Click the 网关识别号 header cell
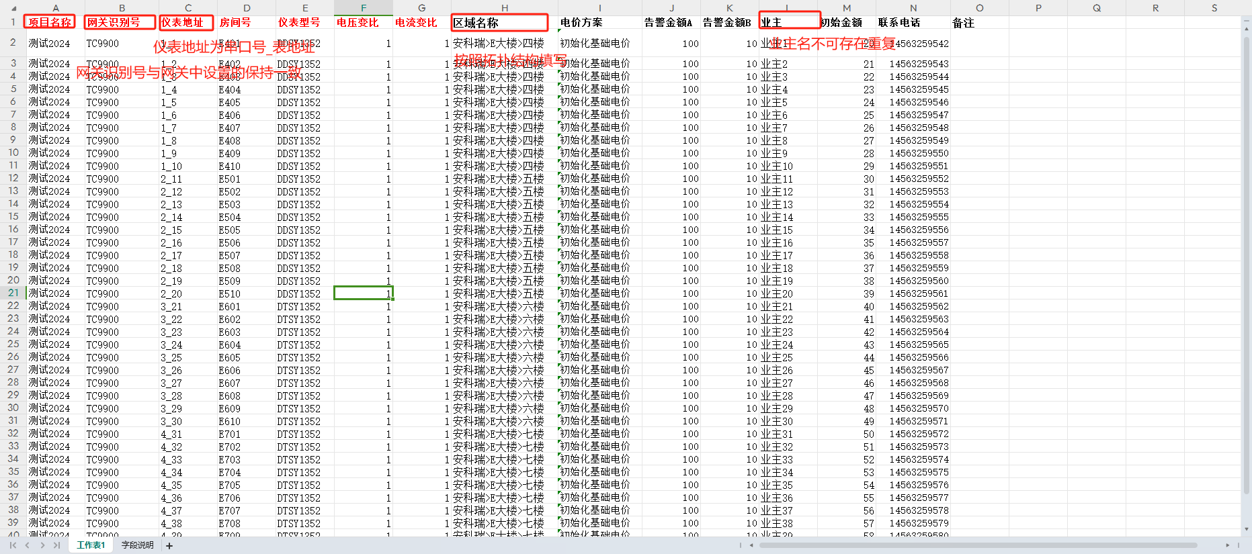Image resolution: width=1252 pixels, height=554 pixels. coord(121,22)
